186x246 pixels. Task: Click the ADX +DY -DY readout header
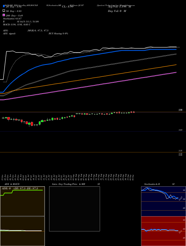click(x=20, y=189)
